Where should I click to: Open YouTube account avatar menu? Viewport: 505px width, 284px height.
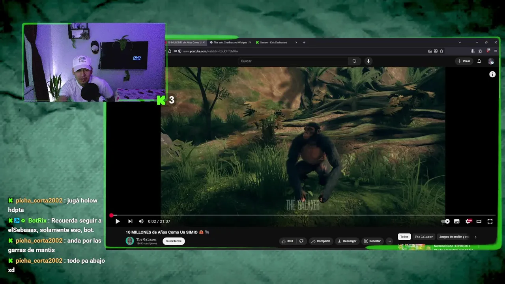pyautogui.click(x=491, y=61)
